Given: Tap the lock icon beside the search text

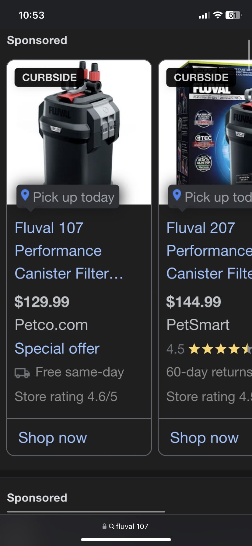Looking at the screenshot, I should pos(104,526).
